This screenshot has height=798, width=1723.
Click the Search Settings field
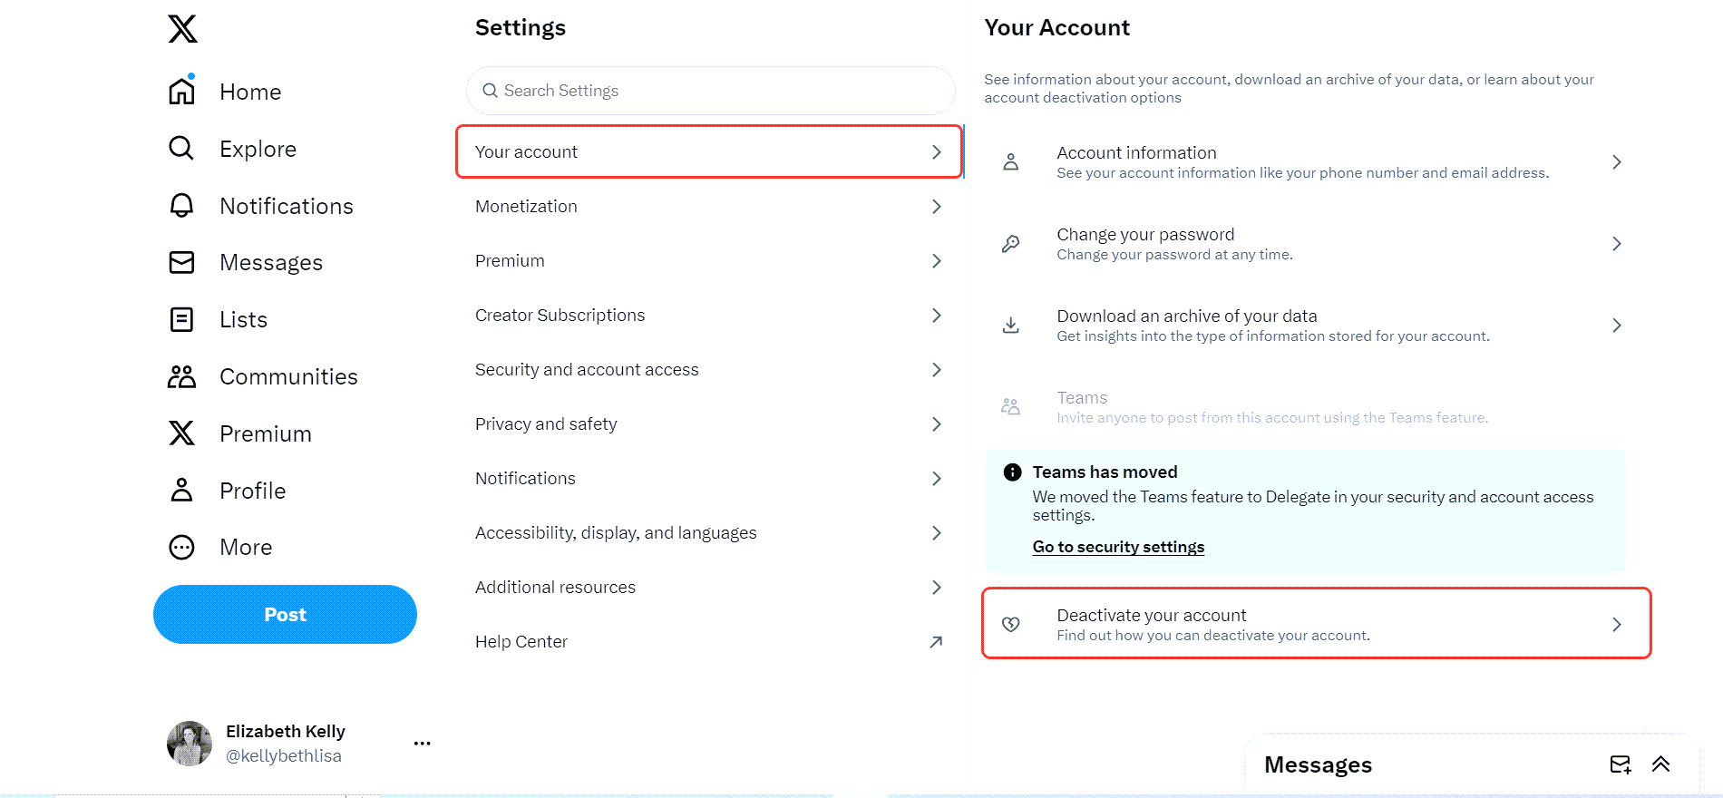click(x=711, y=91)
